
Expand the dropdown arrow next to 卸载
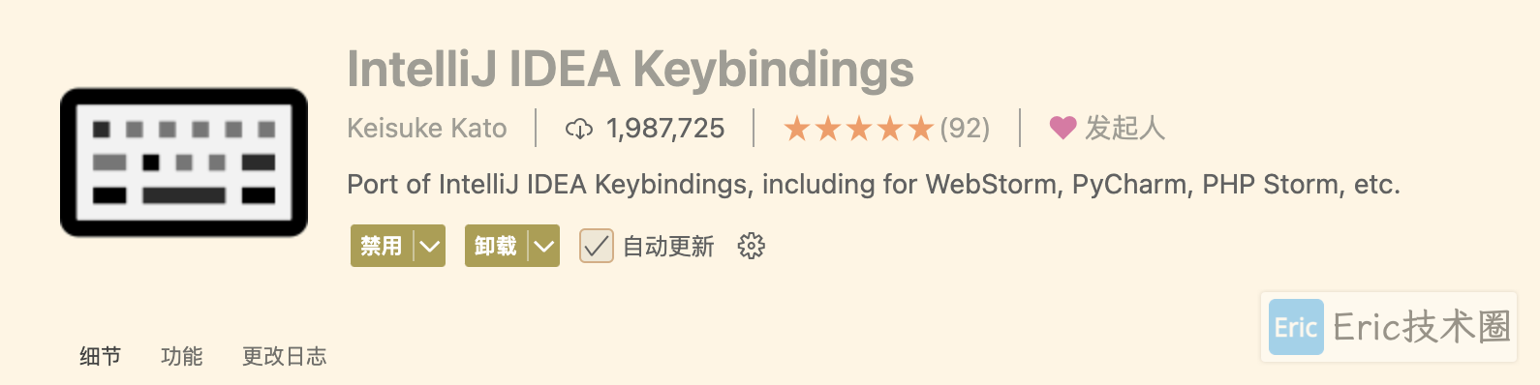point(544,247)
